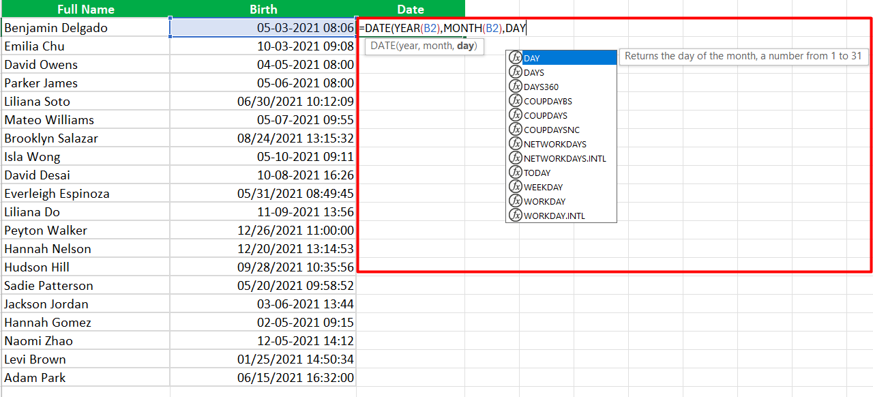This screenshot has height=397, width=873.
Task: Select the Isla Wong cell
Action: pos(85,157)
